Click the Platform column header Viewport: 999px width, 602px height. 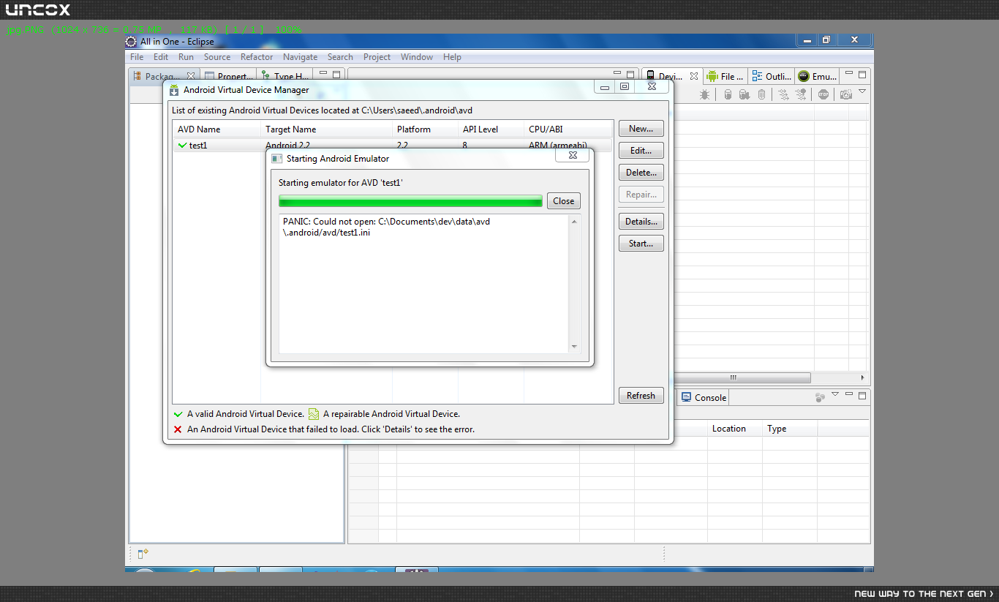[425, 129]
